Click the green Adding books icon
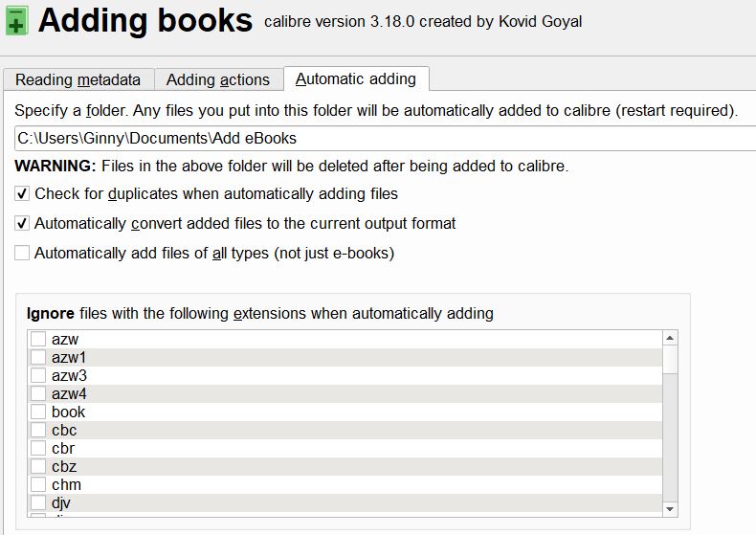 tap(15, 21)
